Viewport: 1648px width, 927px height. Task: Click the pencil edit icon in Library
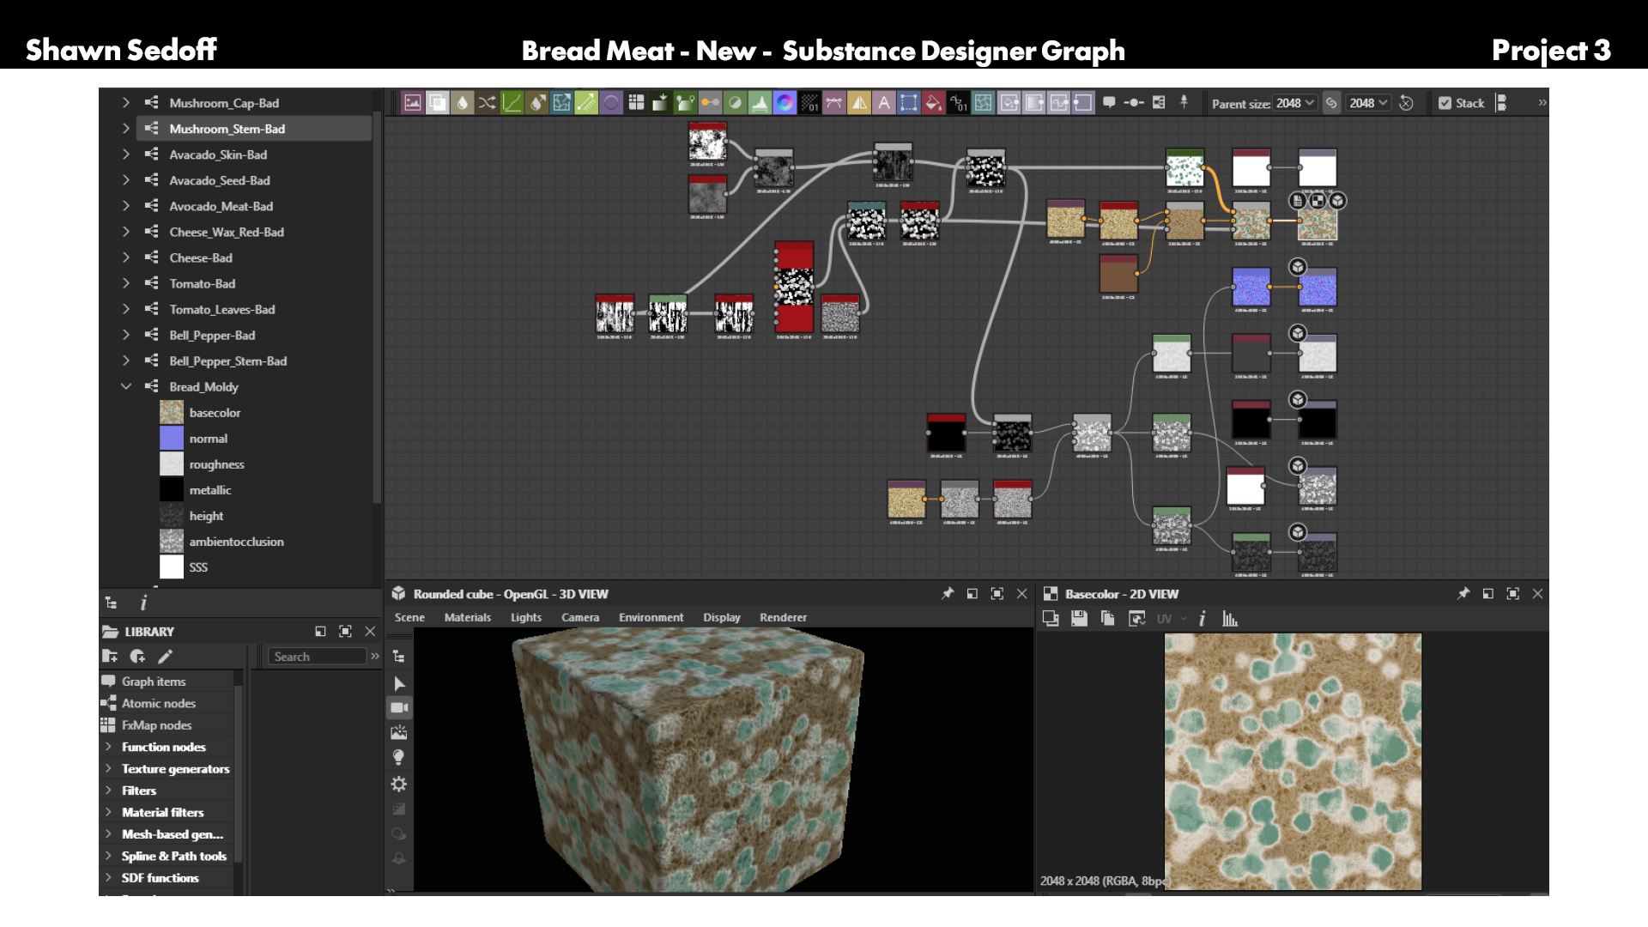click(x=166, y=657)
